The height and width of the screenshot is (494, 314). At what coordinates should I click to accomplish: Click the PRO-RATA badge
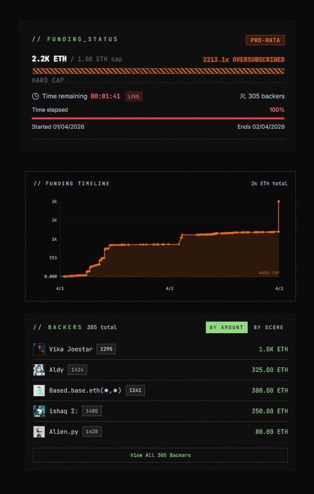pyautogui.click(x=265, y=40)
